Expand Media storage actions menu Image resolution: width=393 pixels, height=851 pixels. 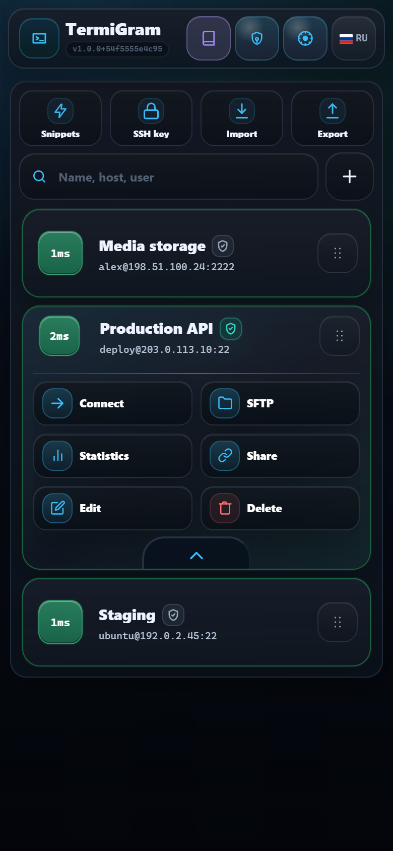338,253
